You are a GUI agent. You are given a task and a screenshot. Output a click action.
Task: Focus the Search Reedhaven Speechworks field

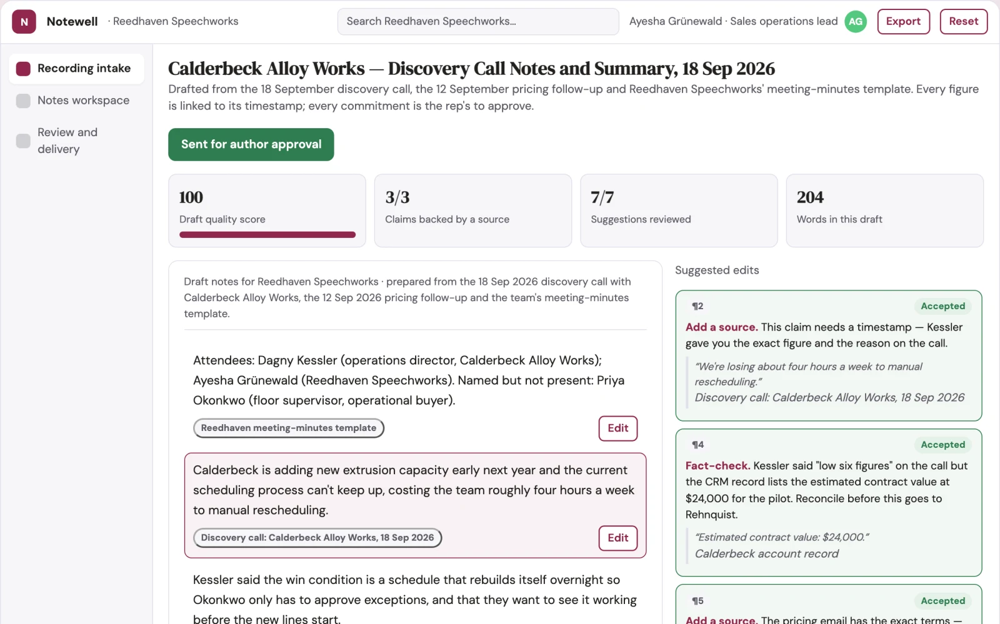click(x=478, y=21)
